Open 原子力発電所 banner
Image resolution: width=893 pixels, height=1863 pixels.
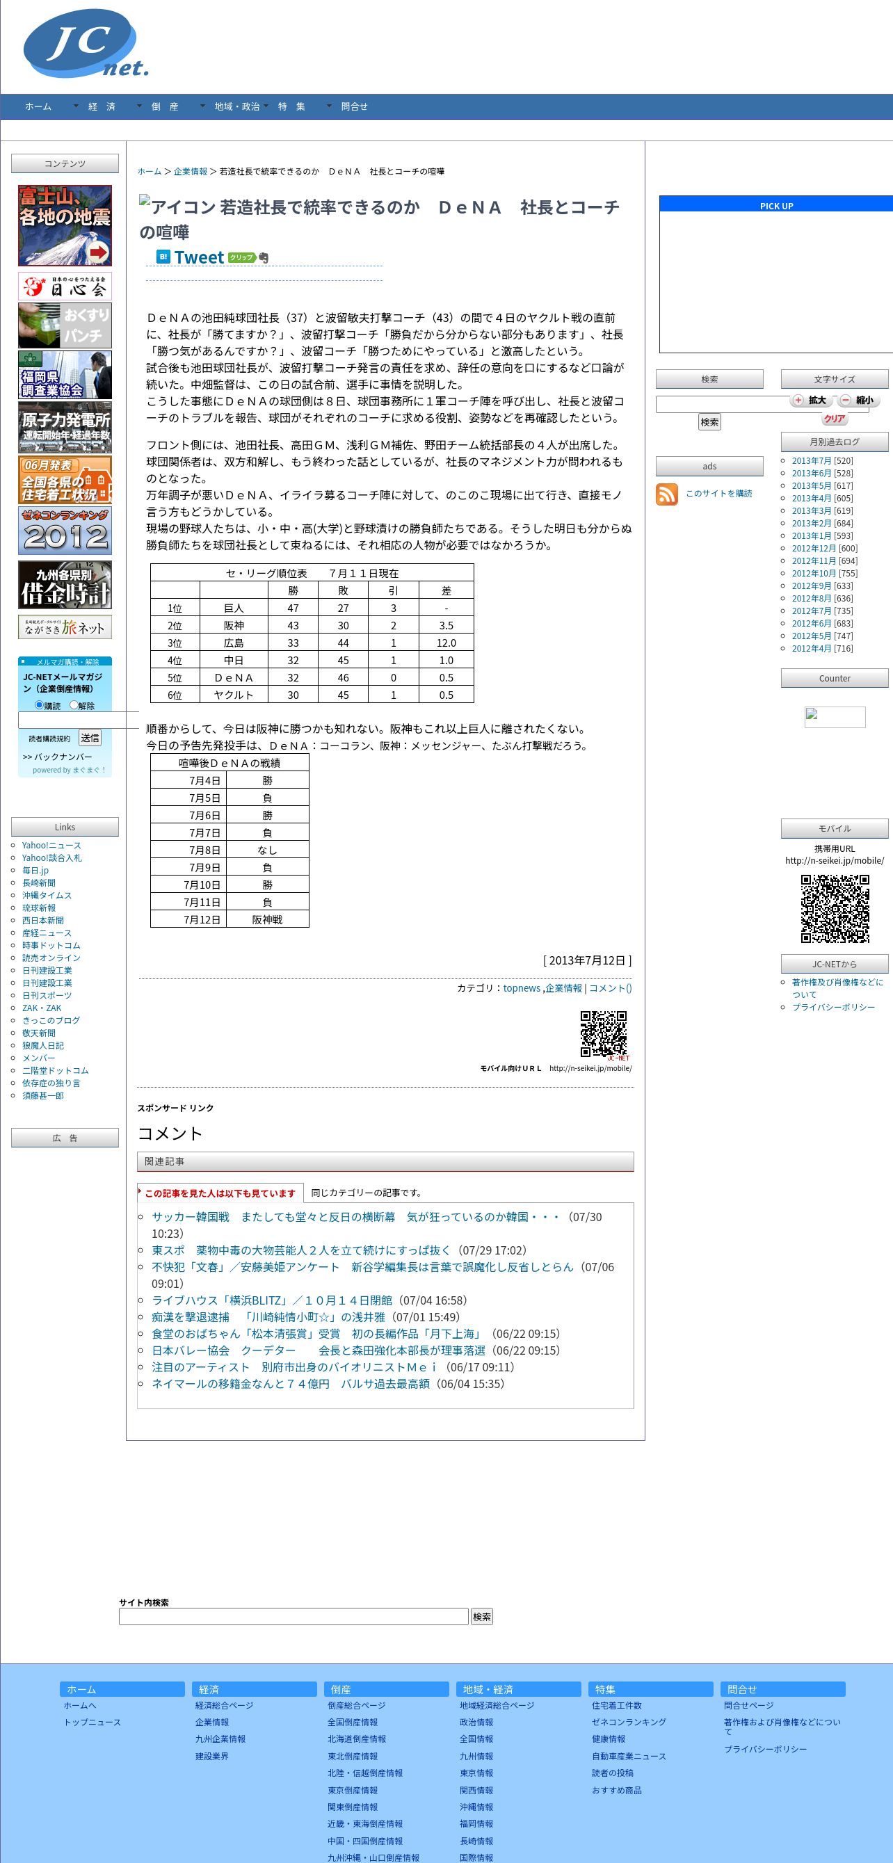pyautogui.click(x=65, y=428)
